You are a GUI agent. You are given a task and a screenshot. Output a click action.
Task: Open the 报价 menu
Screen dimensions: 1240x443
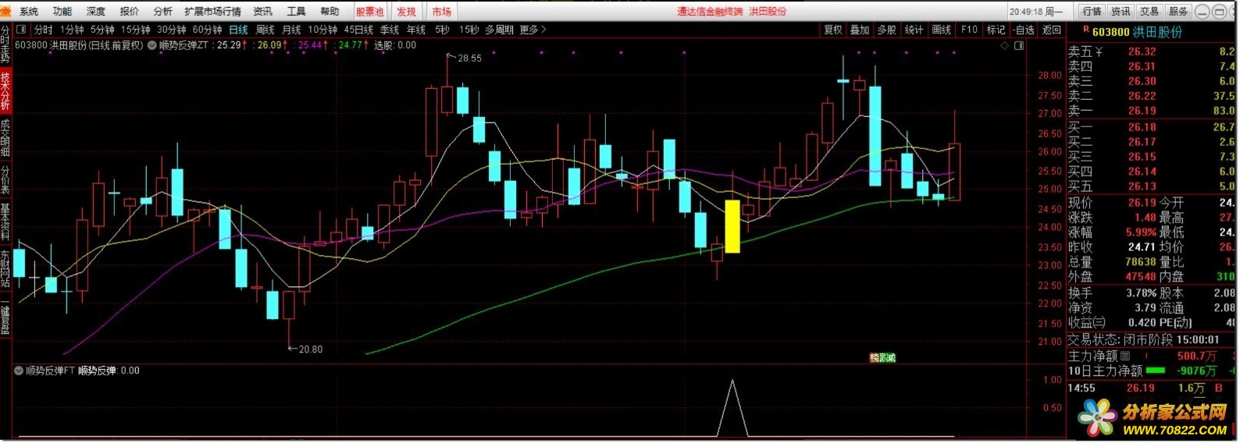coord(130,11)
